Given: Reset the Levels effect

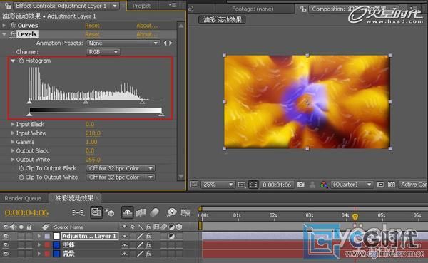Looking at the screenshot, I should click(x=92, y=34).
